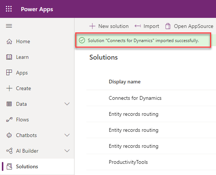This screenshot has width=216, height=175.
Task: Sort by Display name column header
Action: point(125,82)
